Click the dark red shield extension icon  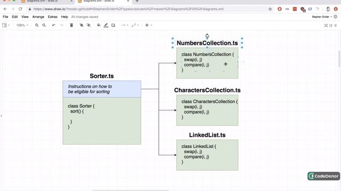303,10
